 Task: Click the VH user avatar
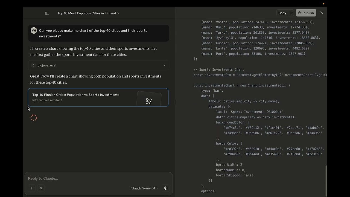tap(34, 30)
